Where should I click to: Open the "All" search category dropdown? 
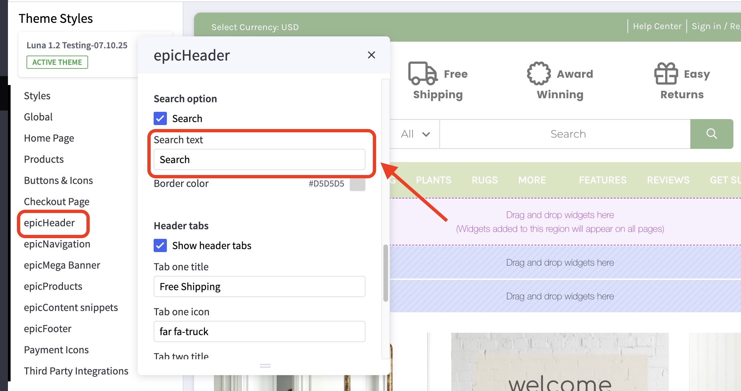(415, 134)
